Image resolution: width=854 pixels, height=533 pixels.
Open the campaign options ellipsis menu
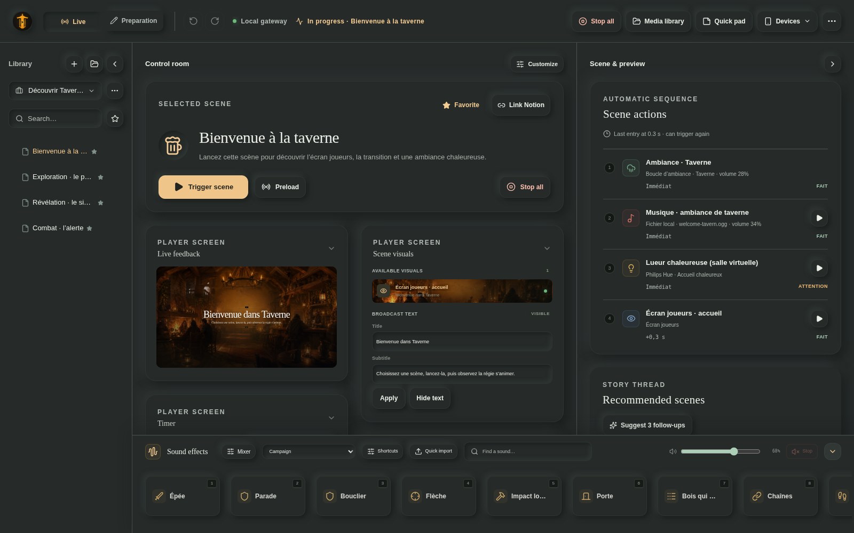[x=115, y=91]
